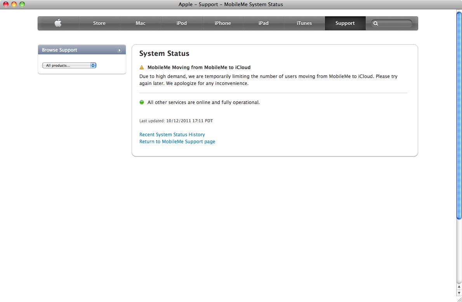This screenshot has width=462, height=302.
Task: Open Recent System Status History link
Action: [x=172, y=135]
